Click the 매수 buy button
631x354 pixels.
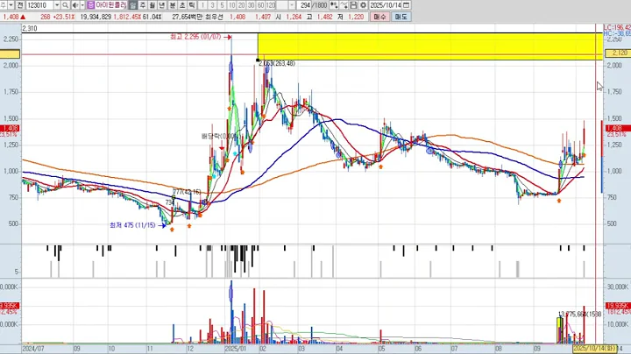pos(379,17)
